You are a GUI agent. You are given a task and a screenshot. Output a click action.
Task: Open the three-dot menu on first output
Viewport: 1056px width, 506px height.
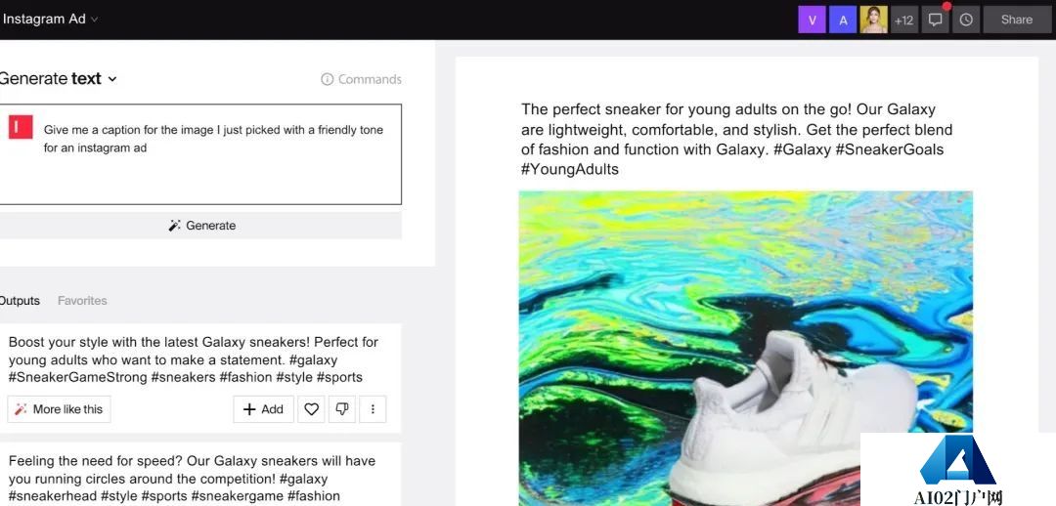(373, 409)
